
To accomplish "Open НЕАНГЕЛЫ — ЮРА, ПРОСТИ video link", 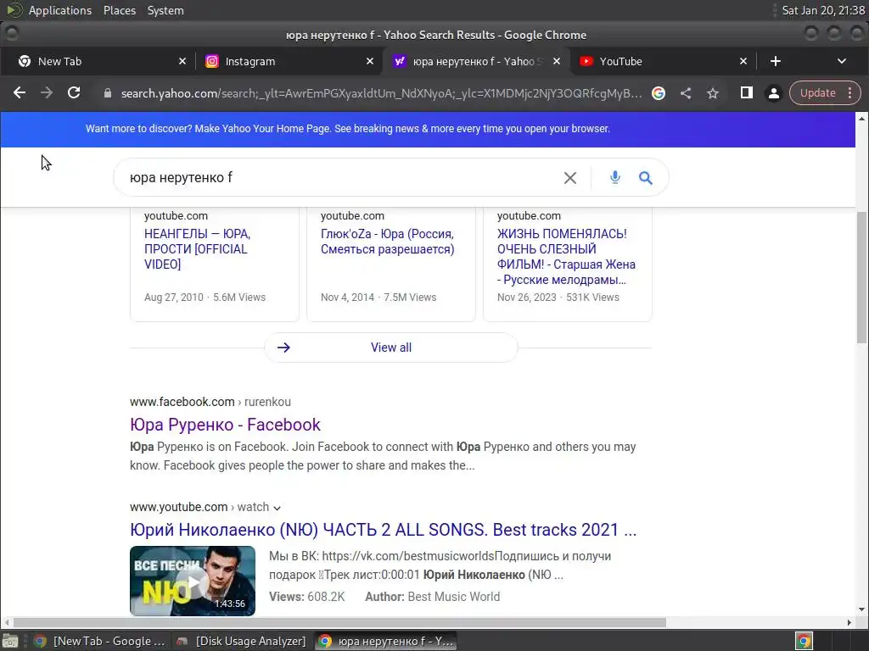I will pos(197,249).
